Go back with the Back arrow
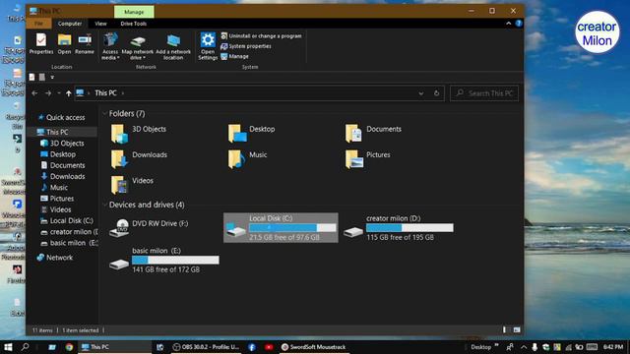Image resolution: width=630 pixels, height=354 pixels. [x=34, y=93]
